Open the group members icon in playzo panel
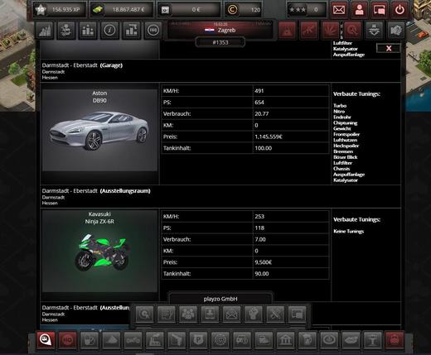Screen dimensions: 431x355 188,314
